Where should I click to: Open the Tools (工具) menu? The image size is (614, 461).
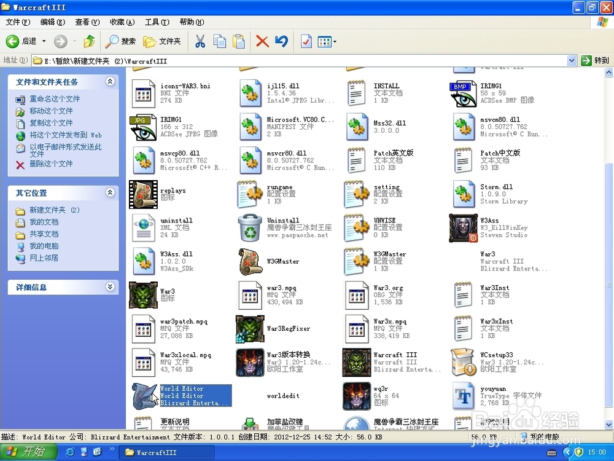[x=157, y=22]
